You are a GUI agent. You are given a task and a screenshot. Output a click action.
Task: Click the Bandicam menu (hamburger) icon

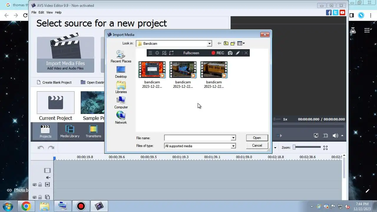tap(150, 53)
